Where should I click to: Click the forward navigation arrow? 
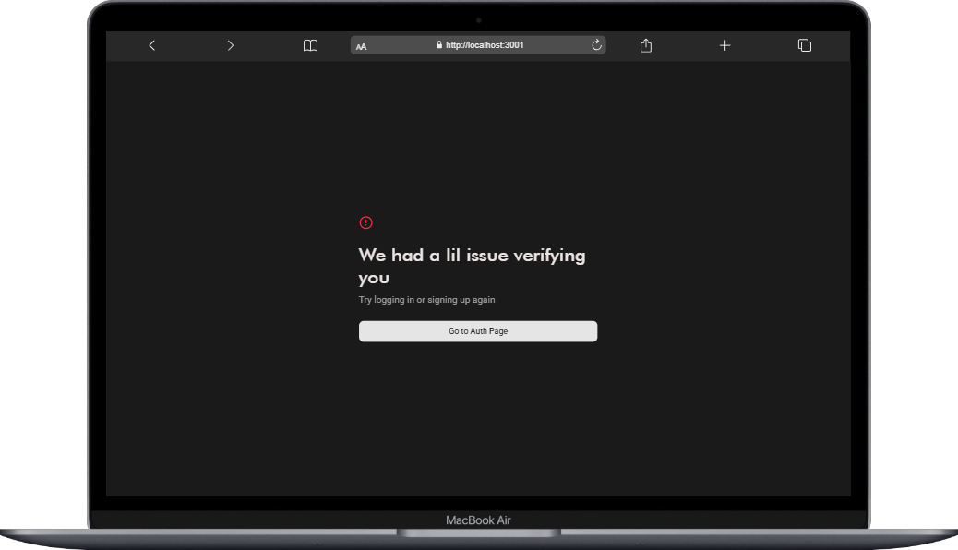(x=230, y=45)
